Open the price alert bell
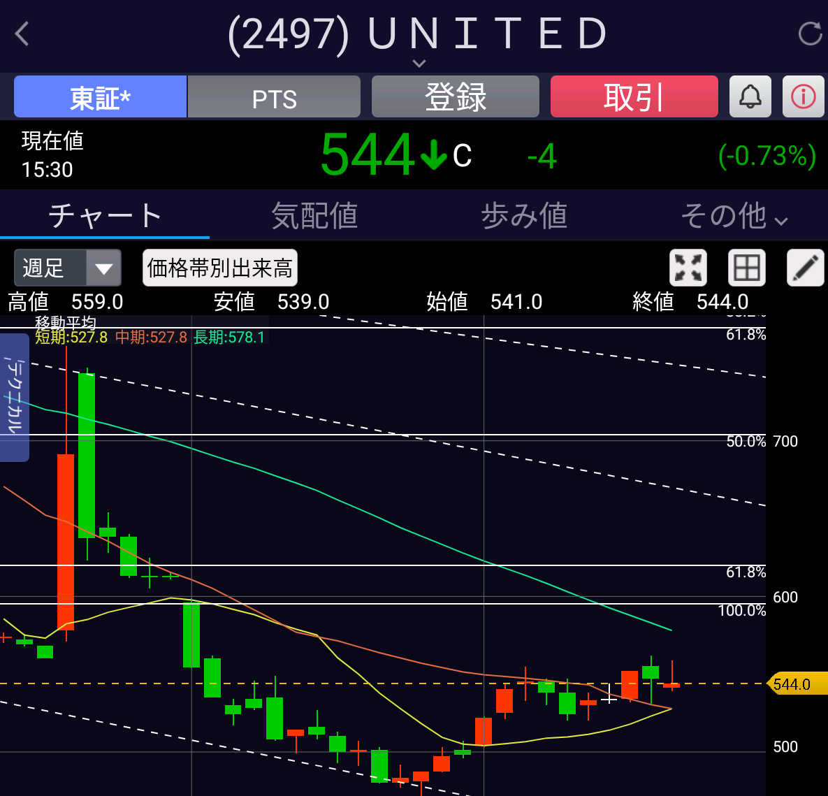 (x=750, y=96)
